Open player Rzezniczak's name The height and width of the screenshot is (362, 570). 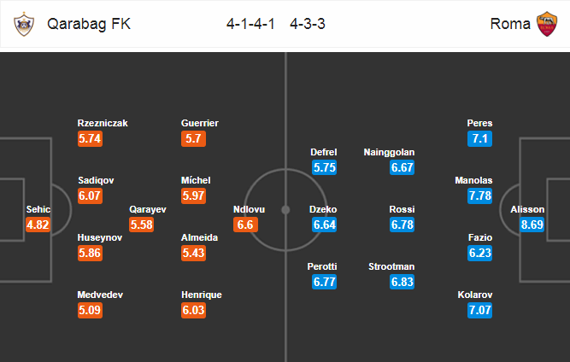103,123
